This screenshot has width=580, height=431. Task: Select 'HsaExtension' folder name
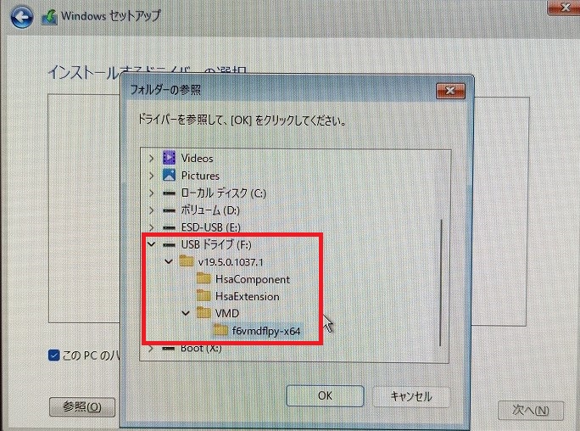pos(247,296)
